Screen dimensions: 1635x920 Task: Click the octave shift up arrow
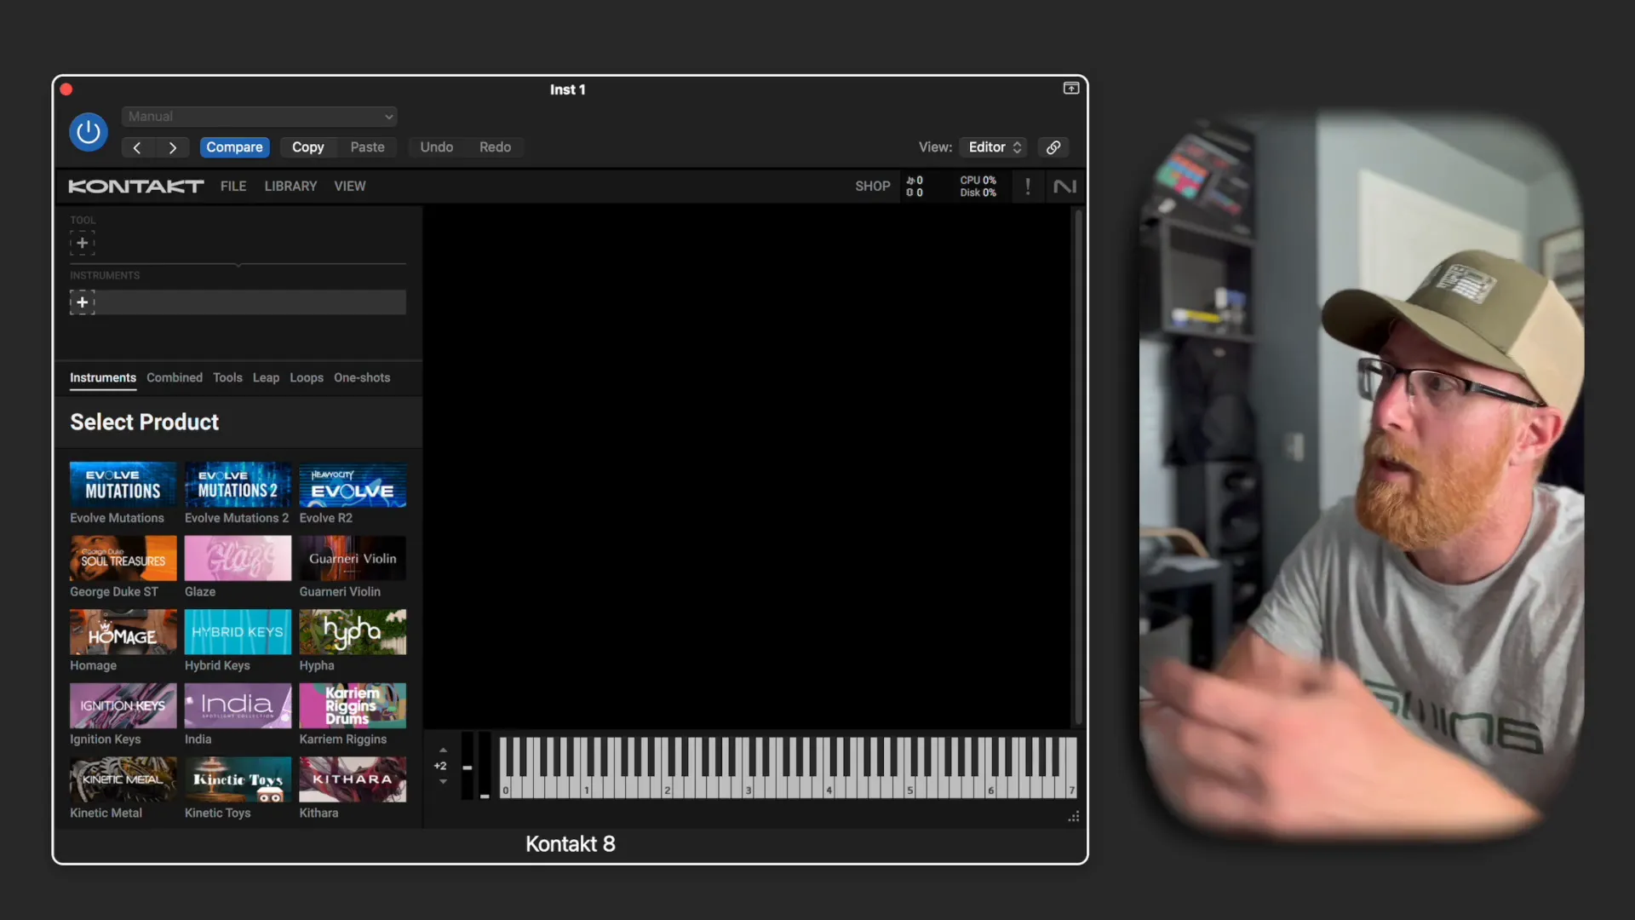443,750
